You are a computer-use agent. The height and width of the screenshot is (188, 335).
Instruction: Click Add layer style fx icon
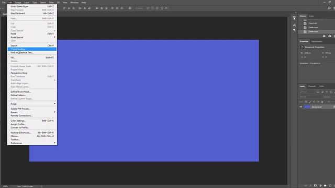[310, 186]
